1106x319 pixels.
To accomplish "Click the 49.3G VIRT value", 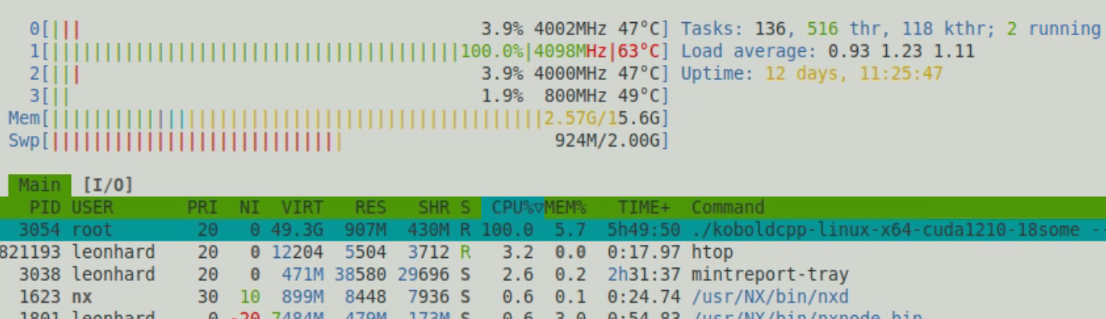I will click(x=297, y=230).
